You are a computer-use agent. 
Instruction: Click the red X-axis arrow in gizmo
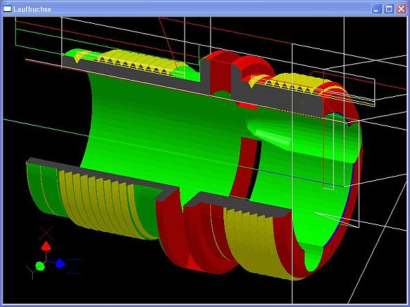coord(46,246)
